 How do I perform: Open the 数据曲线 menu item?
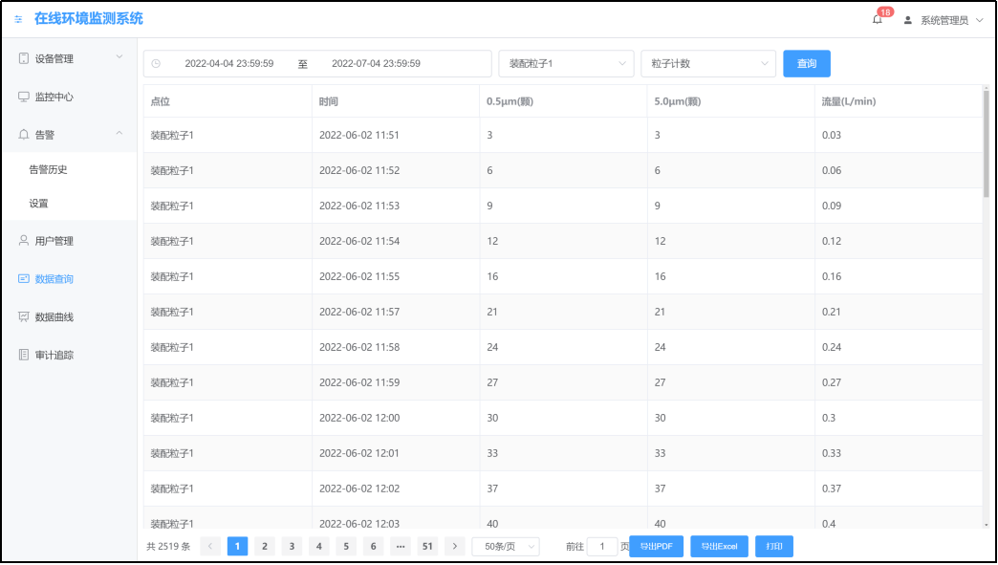69,316
